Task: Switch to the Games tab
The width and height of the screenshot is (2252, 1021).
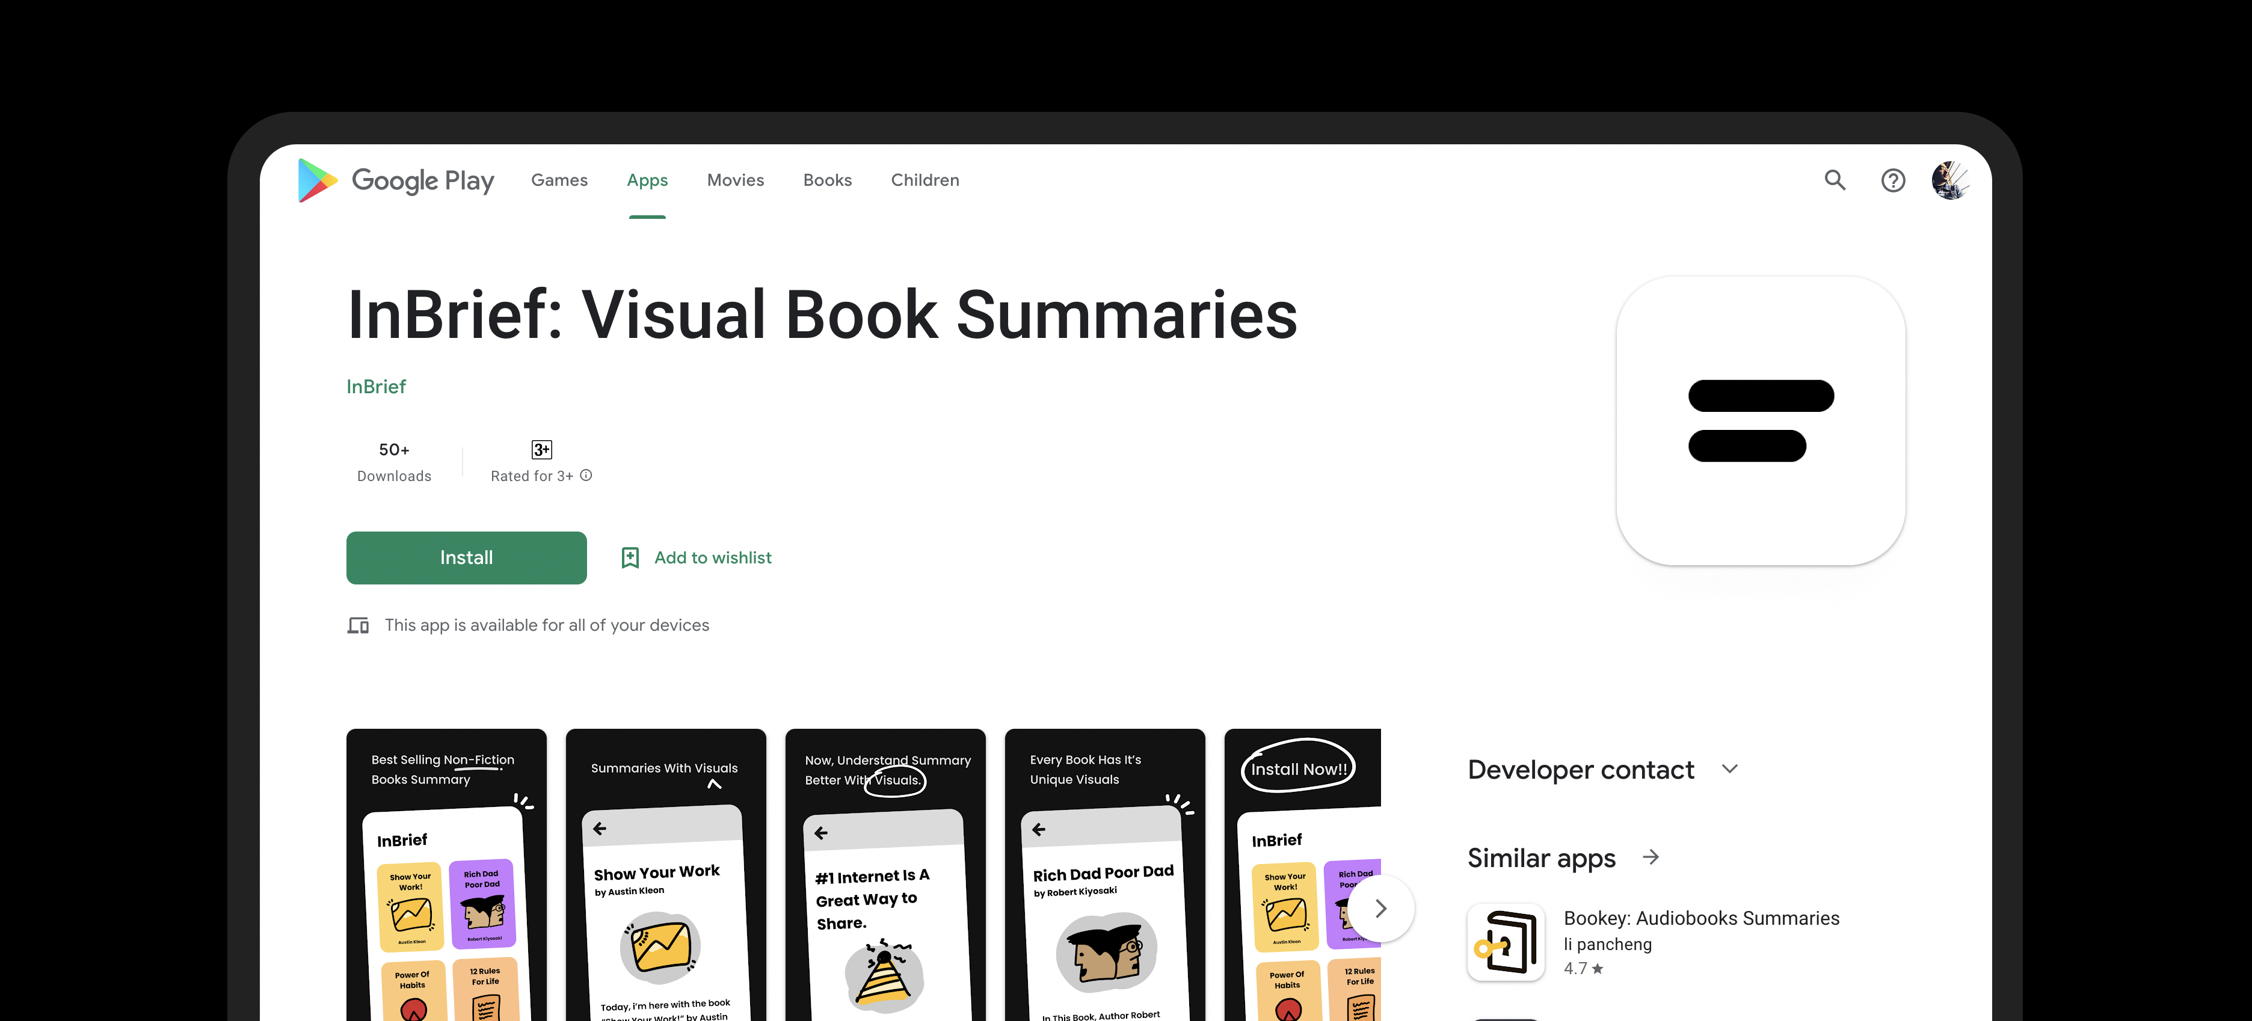Action: pyautogui.click(x=559, y=180)
